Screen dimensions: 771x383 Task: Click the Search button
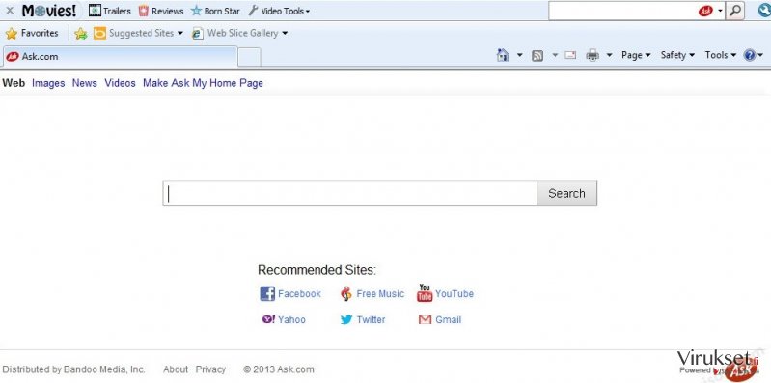pos(567,193)
